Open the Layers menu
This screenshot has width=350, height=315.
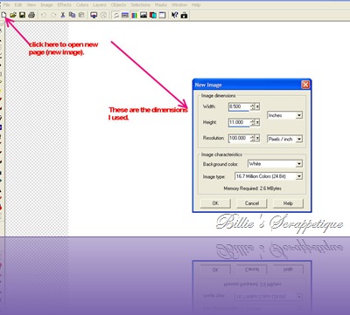point(100,4)
